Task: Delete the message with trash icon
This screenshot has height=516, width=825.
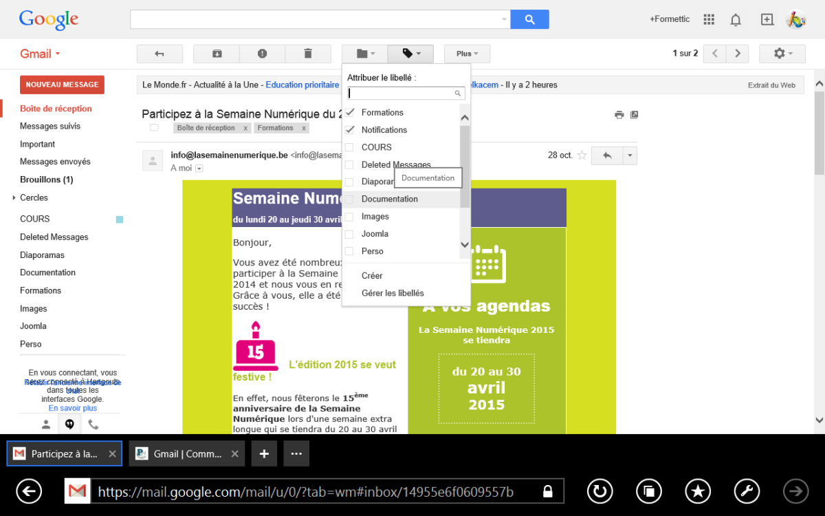Action: point(308,54)
